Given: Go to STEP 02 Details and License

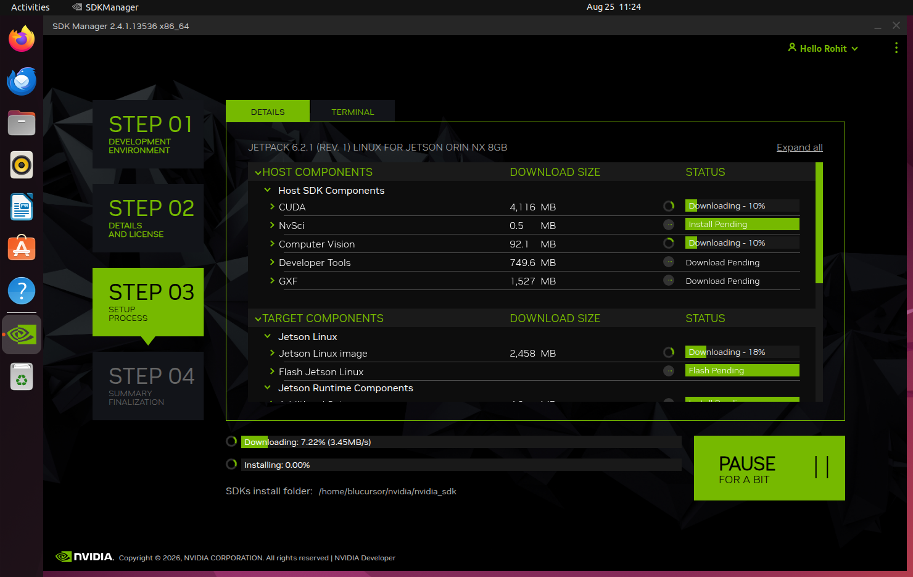Looking at the screenshot, I should click(x=148, y=218).
